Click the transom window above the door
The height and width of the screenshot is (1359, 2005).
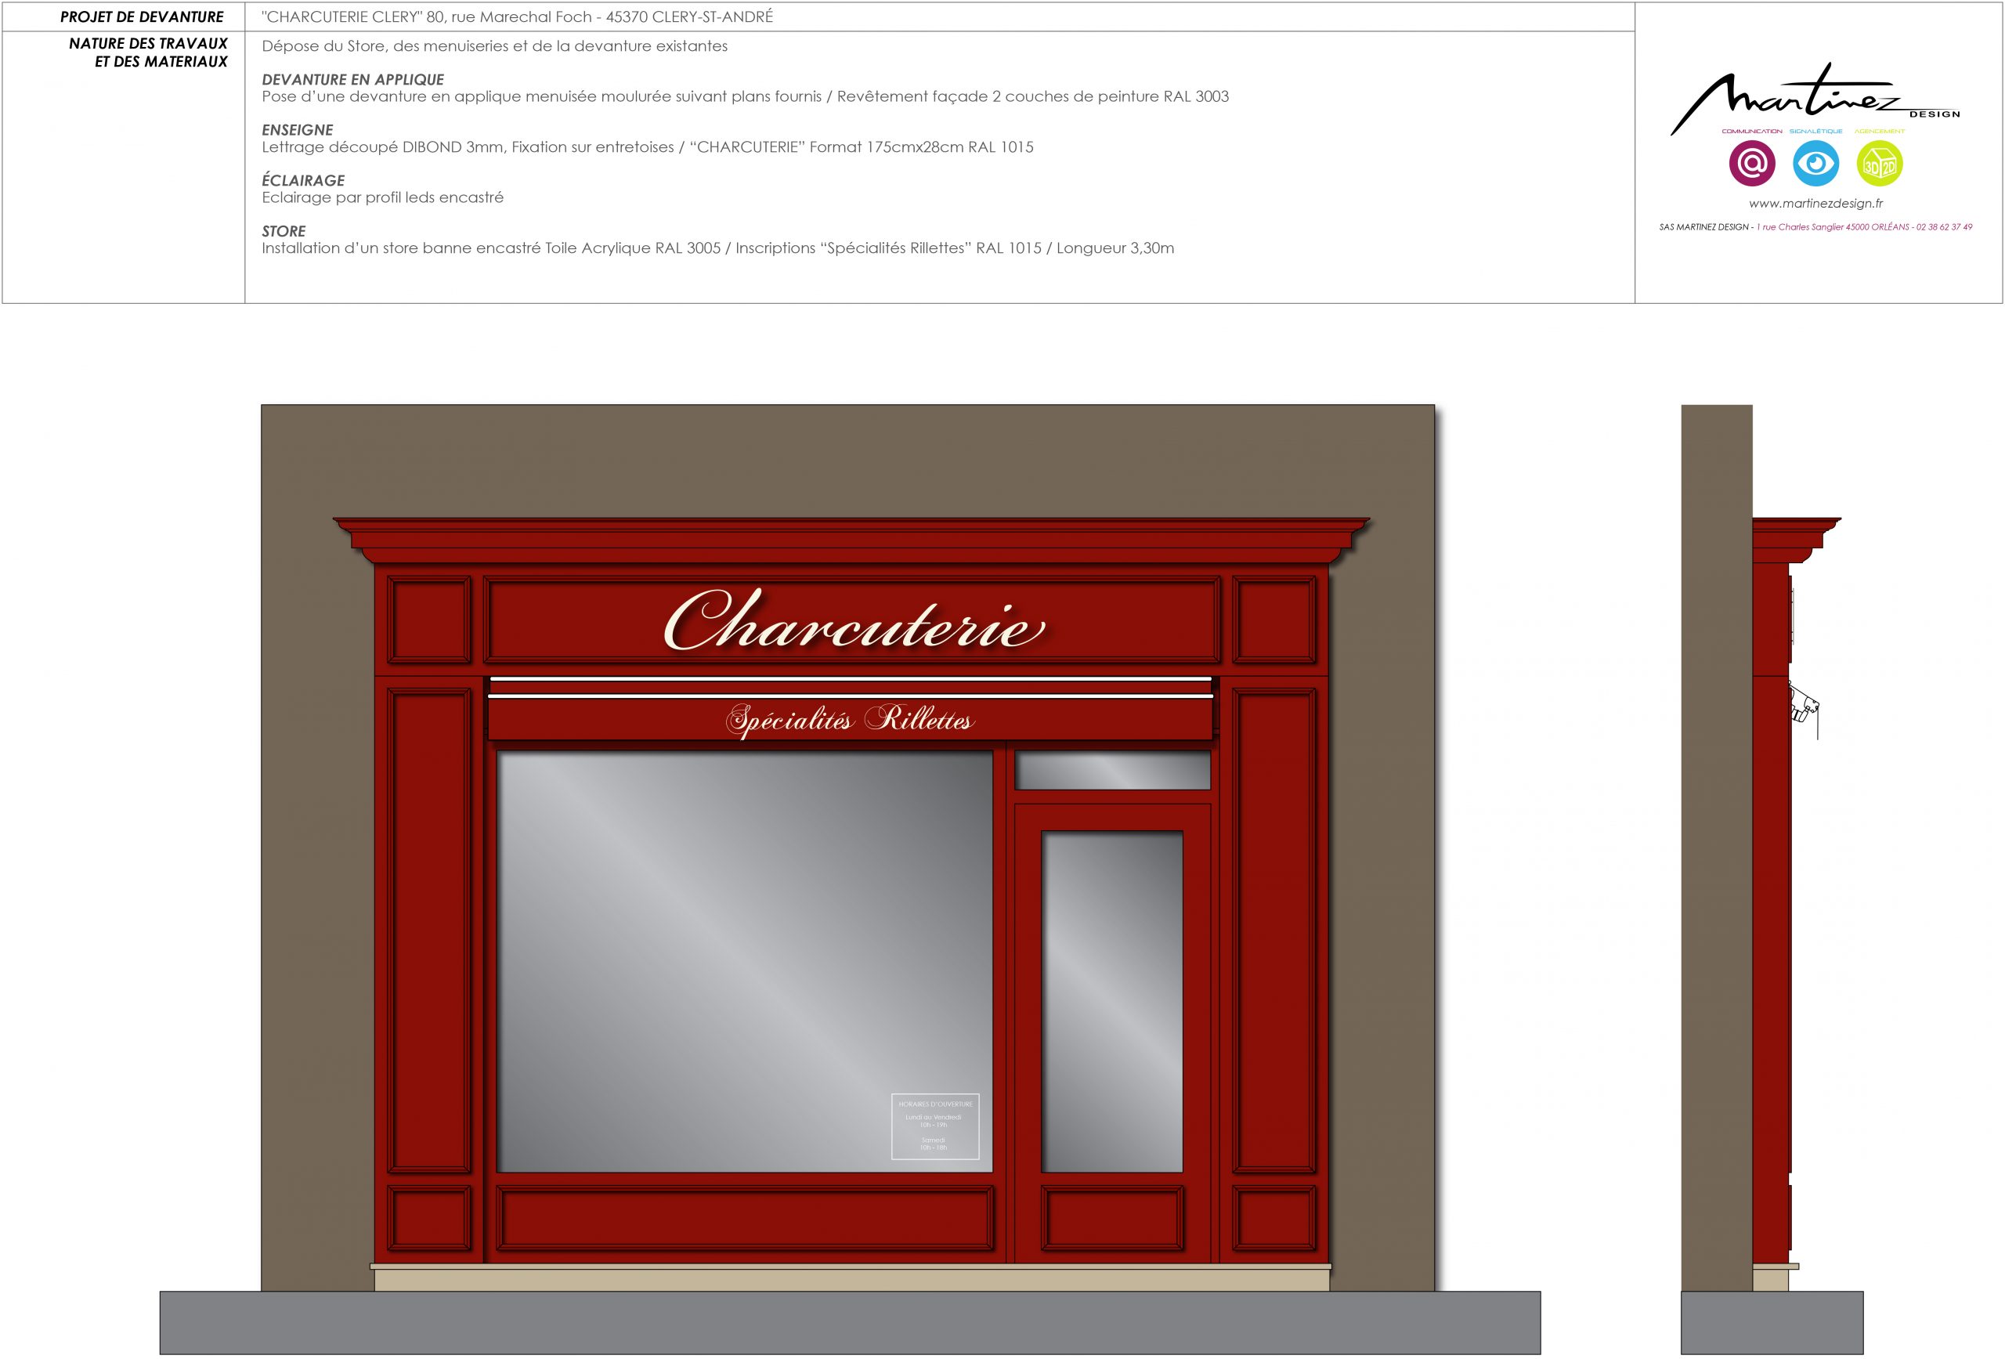coord(1111,770)
